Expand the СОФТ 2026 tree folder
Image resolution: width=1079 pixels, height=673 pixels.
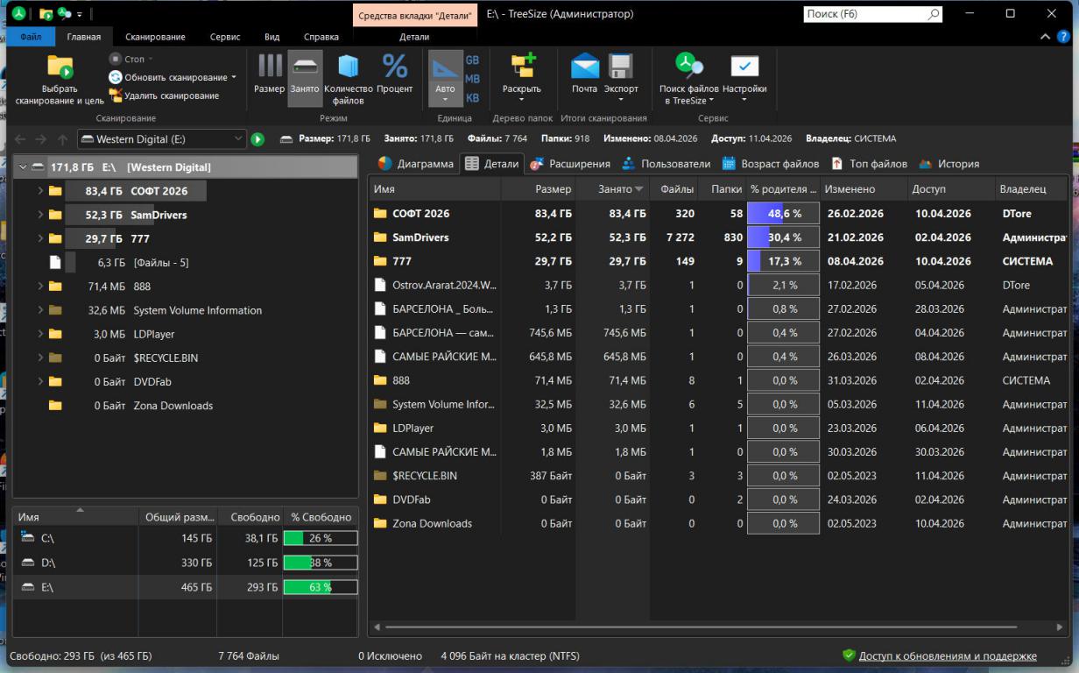(40, 191)
